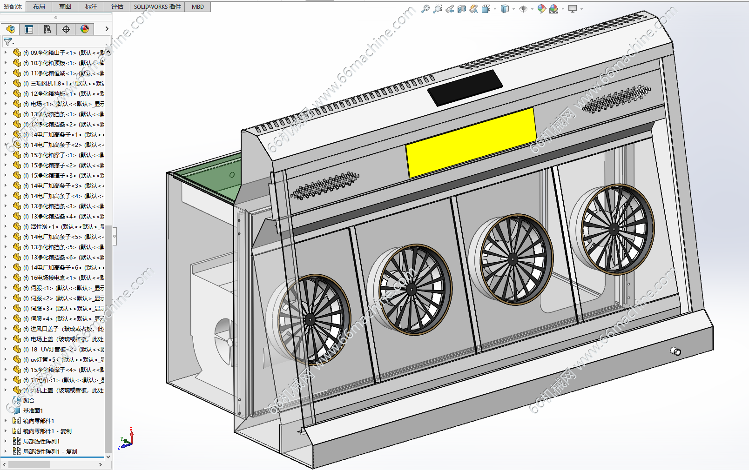Select the 配合 mates folder
749x470 pixels.
(28, 401)
